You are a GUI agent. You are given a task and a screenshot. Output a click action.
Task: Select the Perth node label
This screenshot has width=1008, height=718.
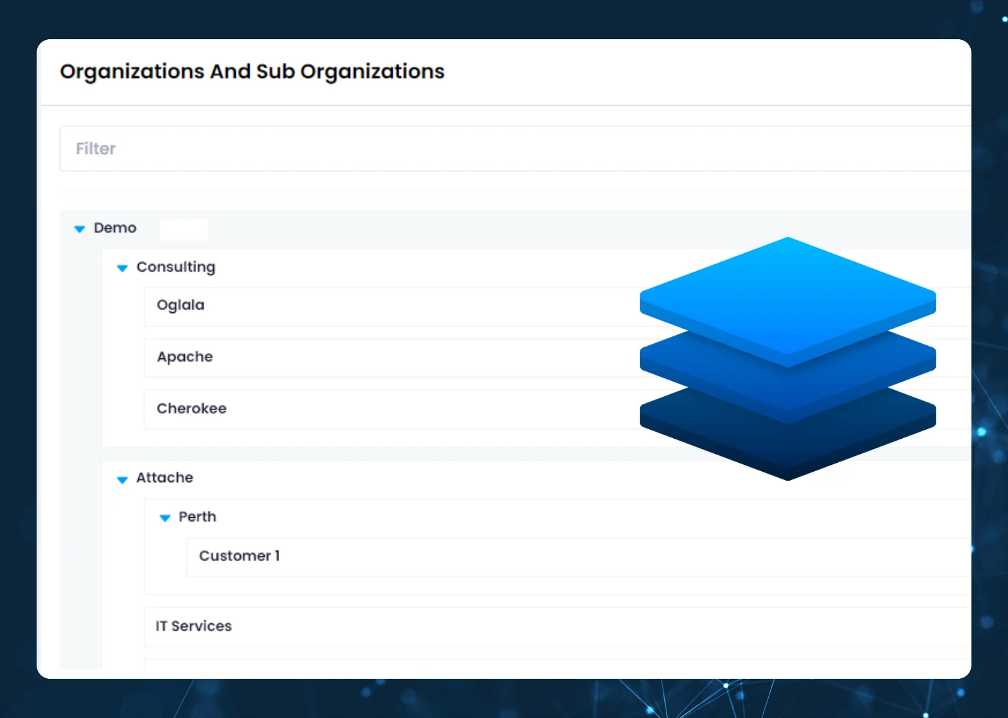[197, 516]
